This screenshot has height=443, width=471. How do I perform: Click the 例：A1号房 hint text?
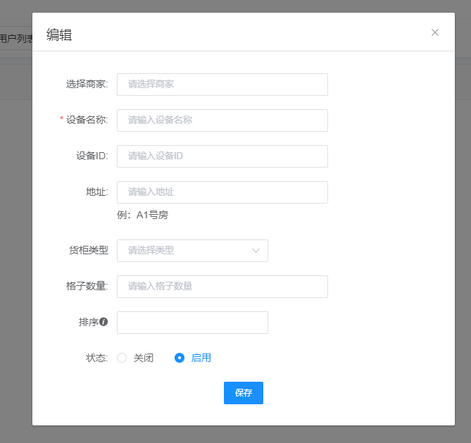coord(142,215)
